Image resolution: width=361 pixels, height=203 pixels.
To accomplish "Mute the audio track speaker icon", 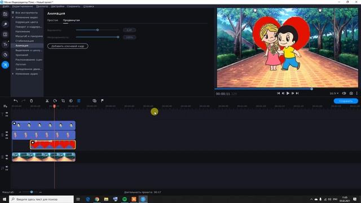I will 7,167.
